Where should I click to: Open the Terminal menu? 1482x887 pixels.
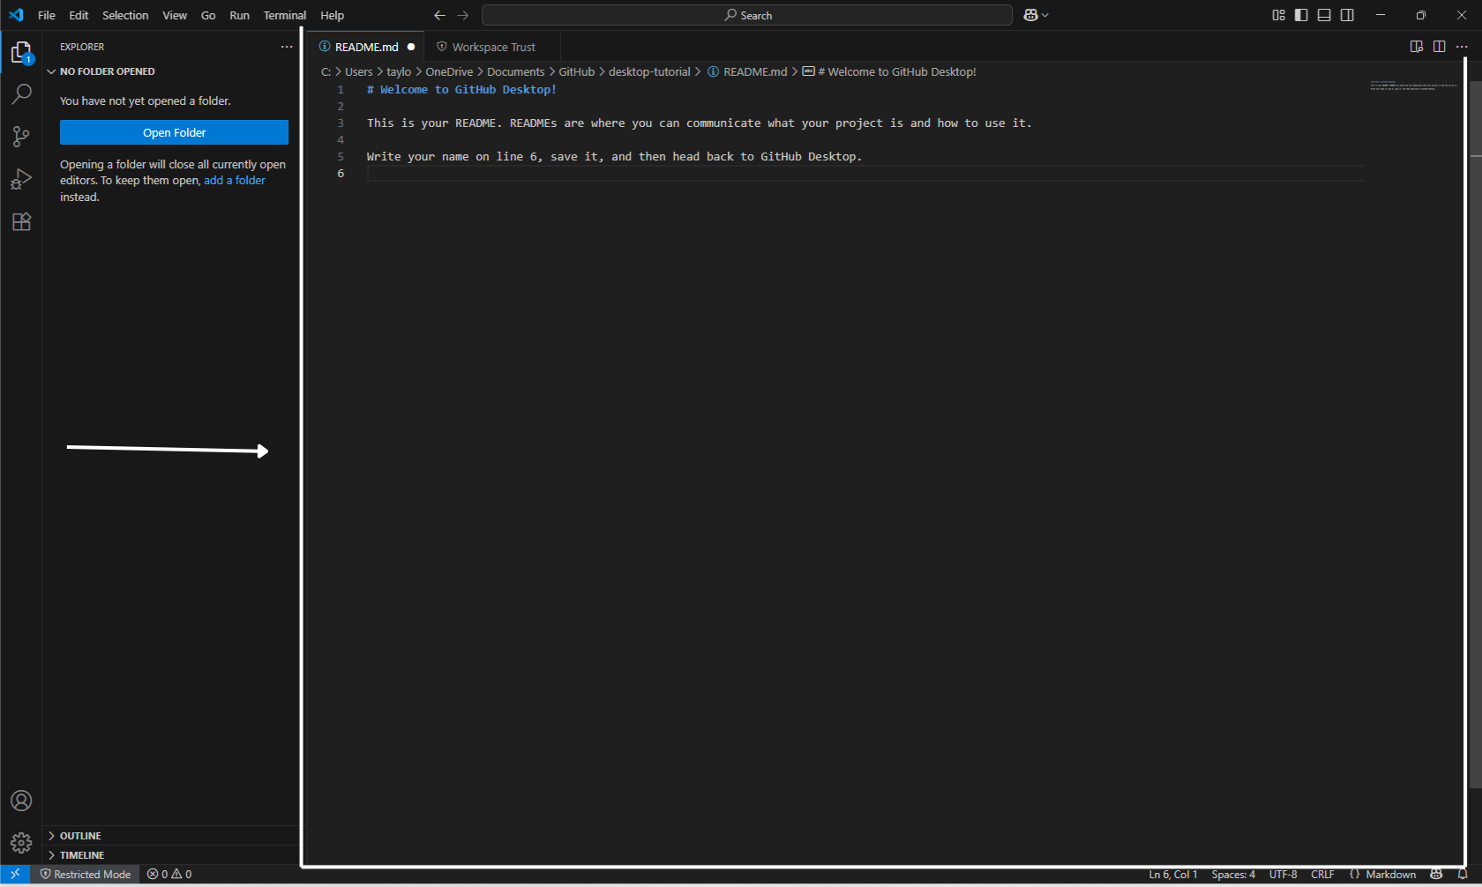(284, 15)
